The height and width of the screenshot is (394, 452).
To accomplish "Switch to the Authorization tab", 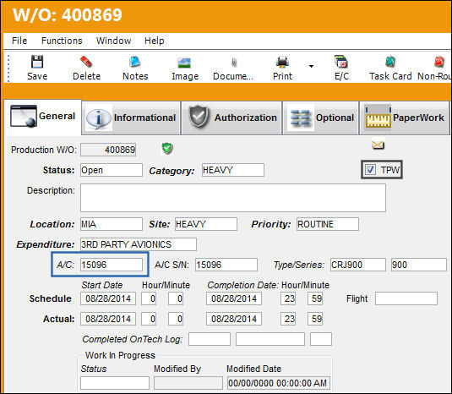I will click(231, 118).
